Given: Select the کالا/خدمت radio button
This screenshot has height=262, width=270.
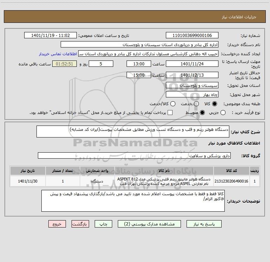Looking at the screenshot, I should (173, 104).
